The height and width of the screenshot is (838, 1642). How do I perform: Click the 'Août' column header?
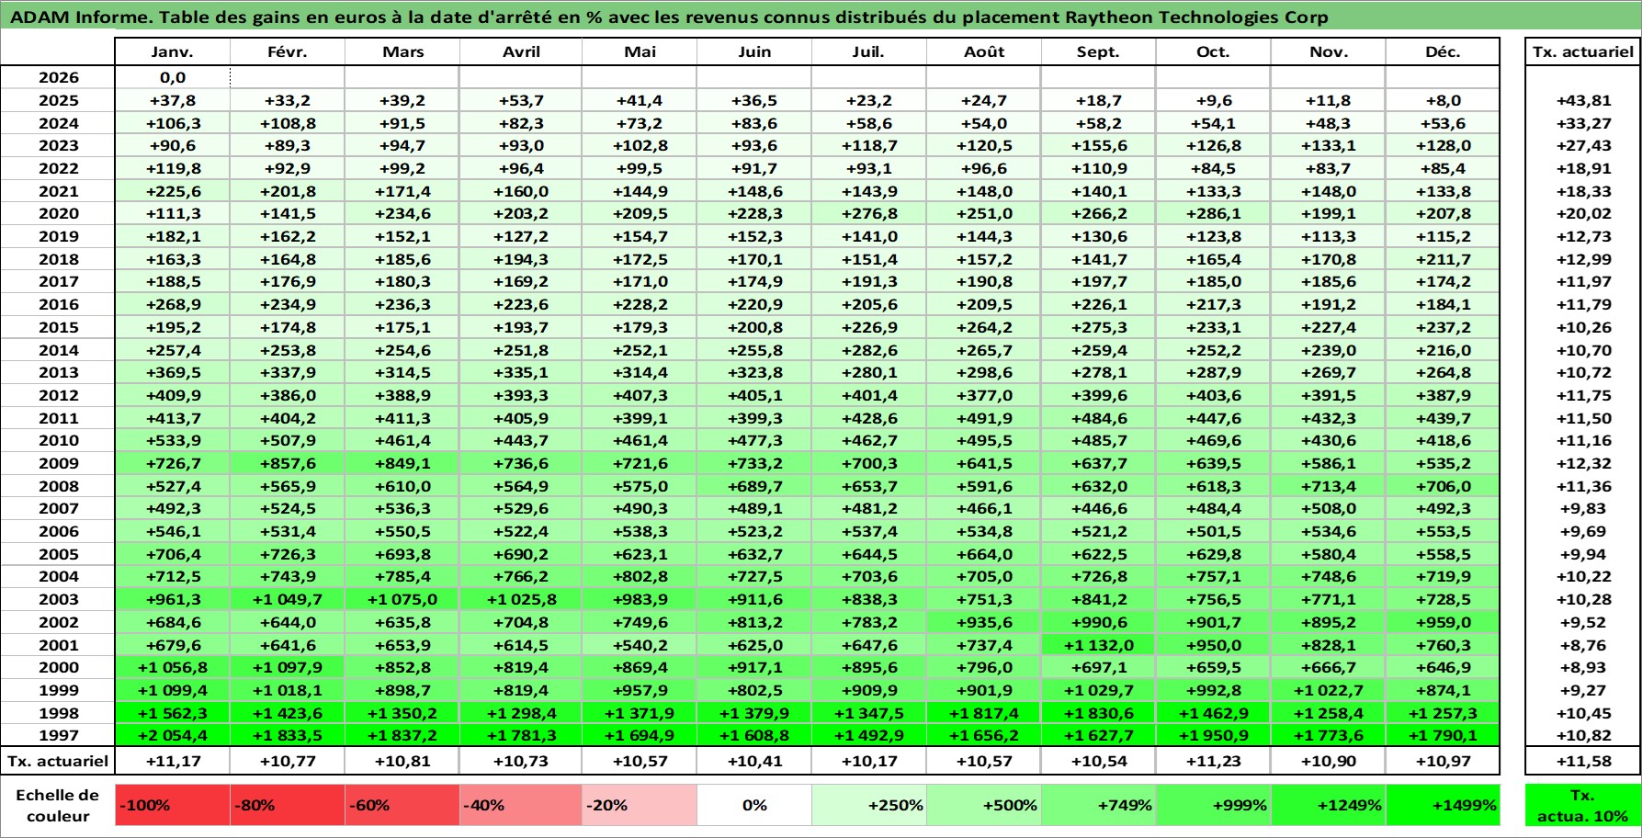click(984, 51)
